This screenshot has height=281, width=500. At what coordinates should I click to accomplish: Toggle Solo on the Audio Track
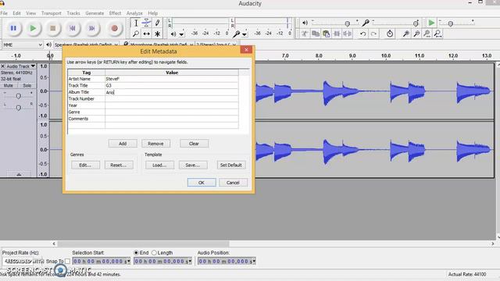click(x=27, y=85)
